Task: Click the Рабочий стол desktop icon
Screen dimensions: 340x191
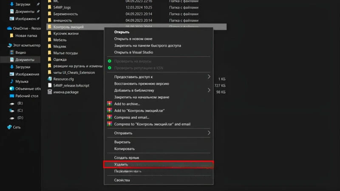Action: pyautogui.click(x=12, y=96)
